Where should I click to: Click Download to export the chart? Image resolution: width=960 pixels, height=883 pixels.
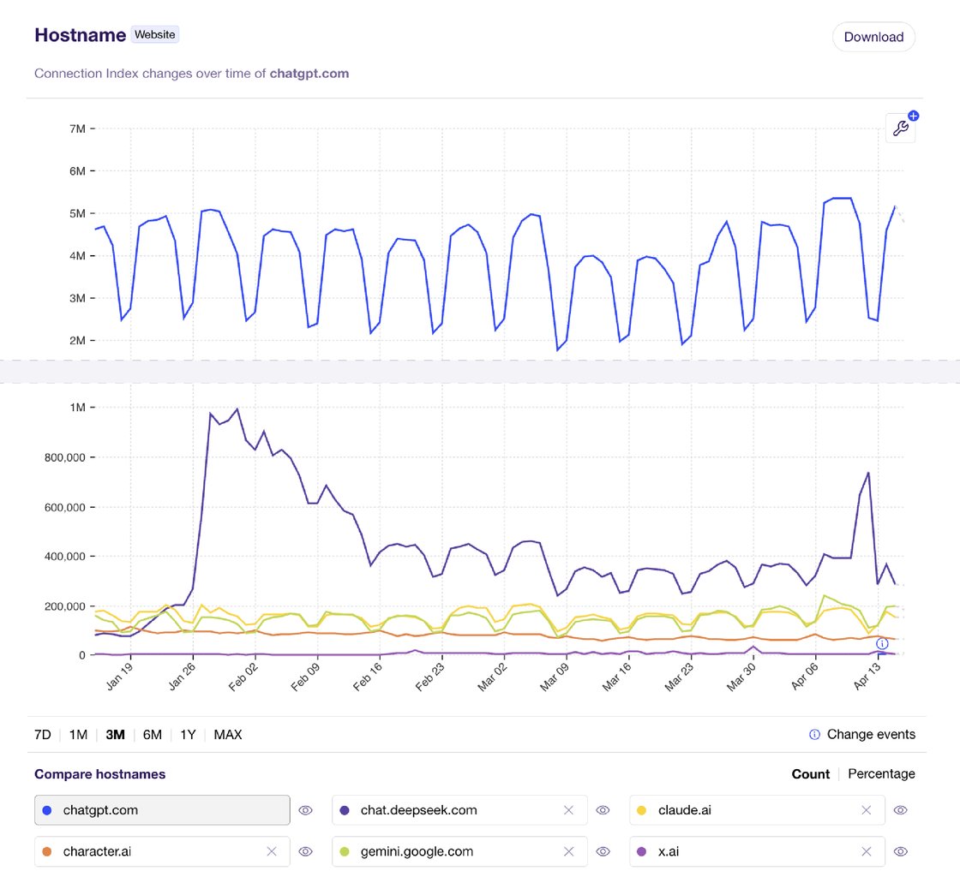(x=873, y=37)
